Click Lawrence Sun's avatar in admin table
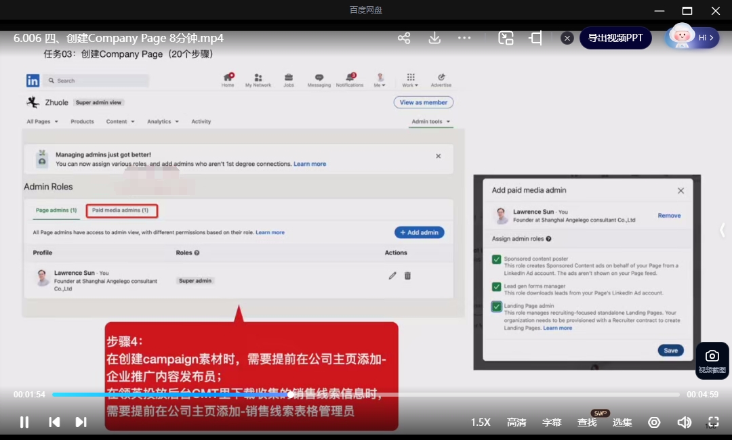Viewport: 732px width, 440px height. (x=43, y=278)
